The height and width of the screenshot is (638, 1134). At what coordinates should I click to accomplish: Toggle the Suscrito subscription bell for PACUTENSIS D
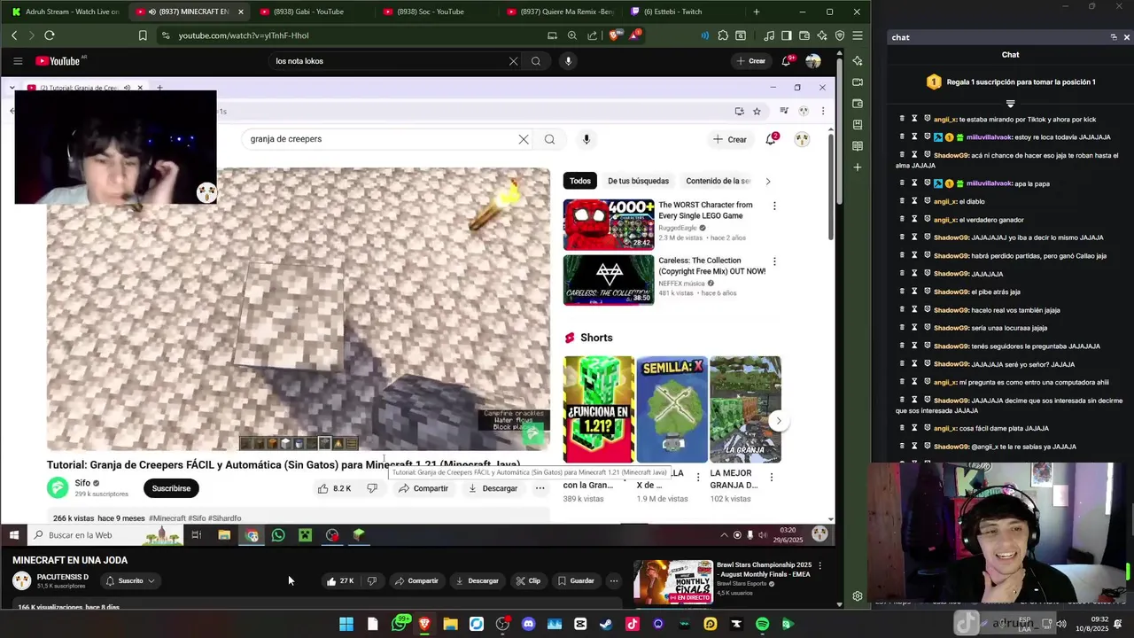(110, 581)
